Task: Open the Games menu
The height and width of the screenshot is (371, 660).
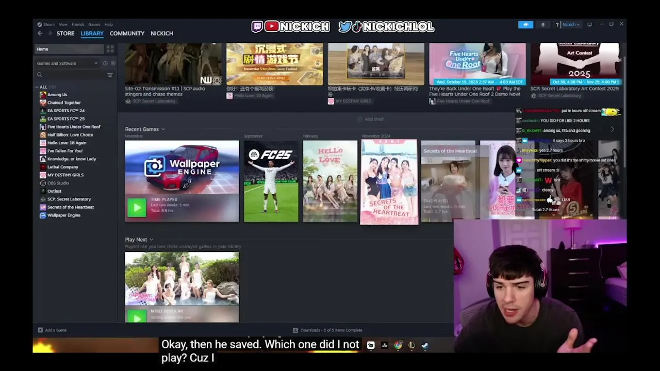Action: coord(94,24)
